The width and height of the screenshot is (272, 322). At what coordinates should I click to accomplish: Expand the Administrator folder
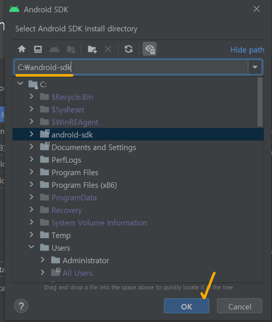pyautogui.click(x=43, y=260)
